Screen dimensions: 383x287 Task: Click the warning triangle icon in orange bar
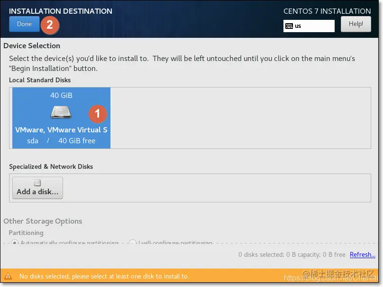pos(8,276)
